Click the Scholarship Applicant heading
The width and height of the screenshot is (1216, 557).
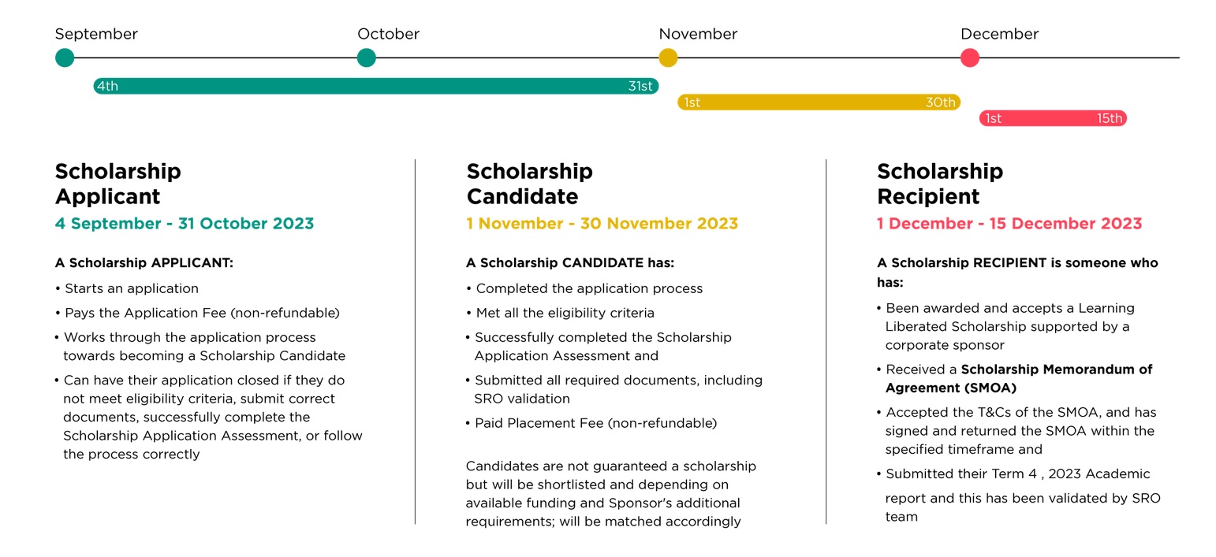(x=117, y=184)
